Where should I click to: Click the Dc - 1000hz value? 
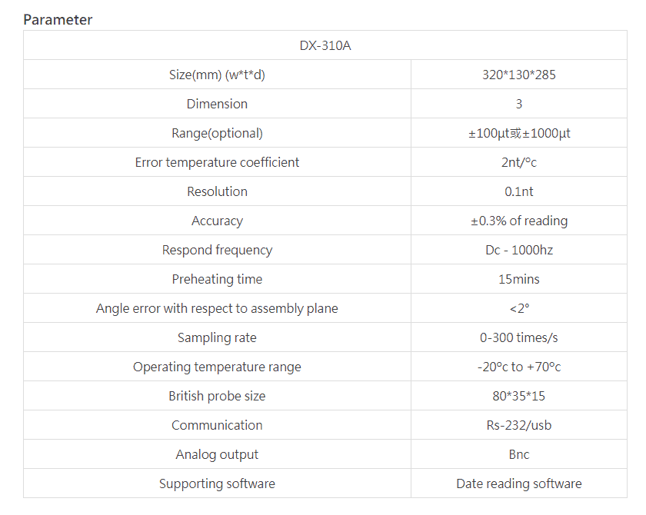click(x=519, y=250)
